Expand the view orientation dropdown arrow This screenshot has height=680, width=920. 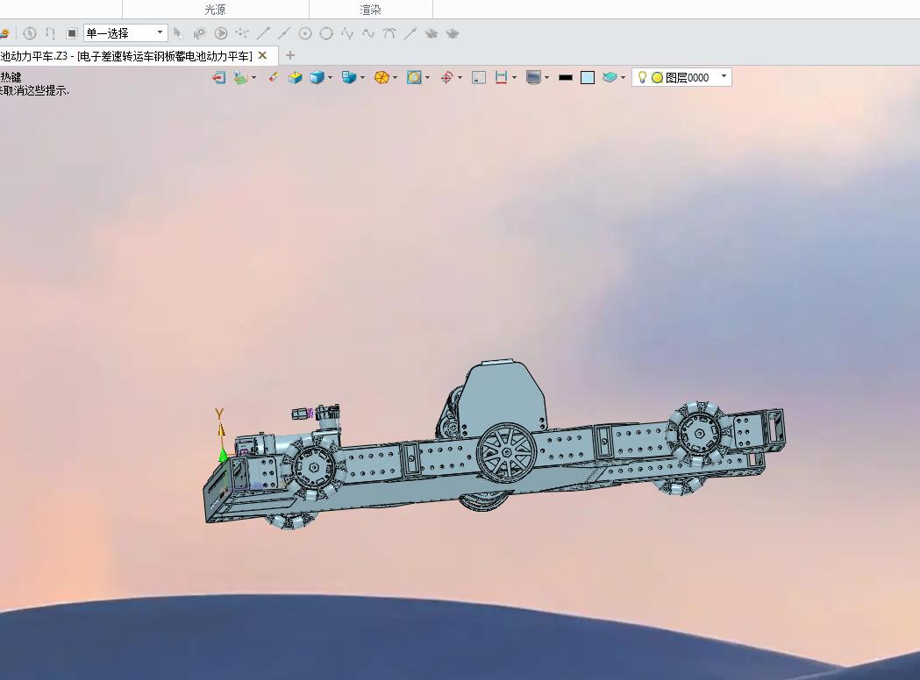coord(362,77)
